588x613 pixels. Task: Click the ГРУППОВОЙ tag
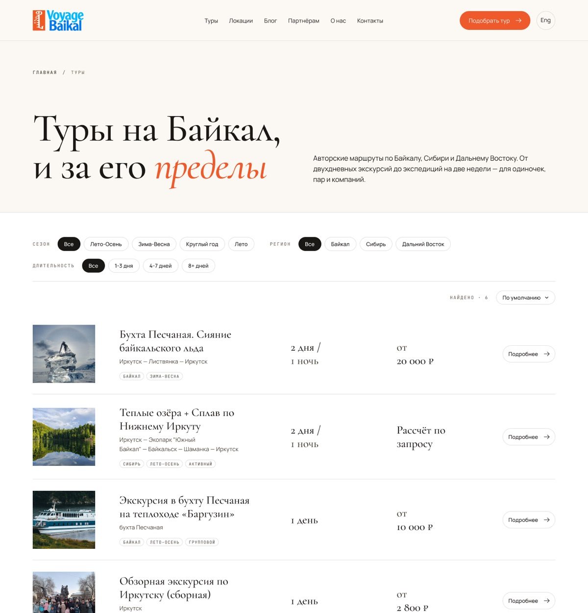tap(202, 542)
